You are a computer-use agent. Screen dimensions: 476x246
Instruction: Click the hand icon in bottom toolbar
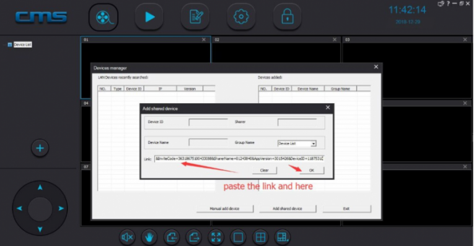[149, 237]
